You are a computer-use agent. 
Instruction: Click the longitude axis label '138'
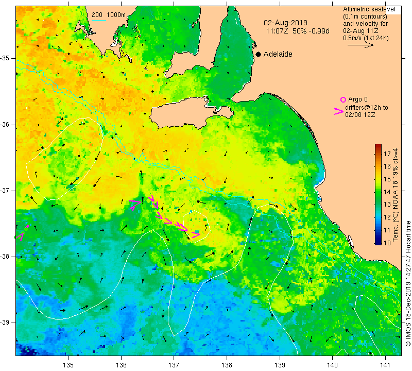click(x=227, y=365)
